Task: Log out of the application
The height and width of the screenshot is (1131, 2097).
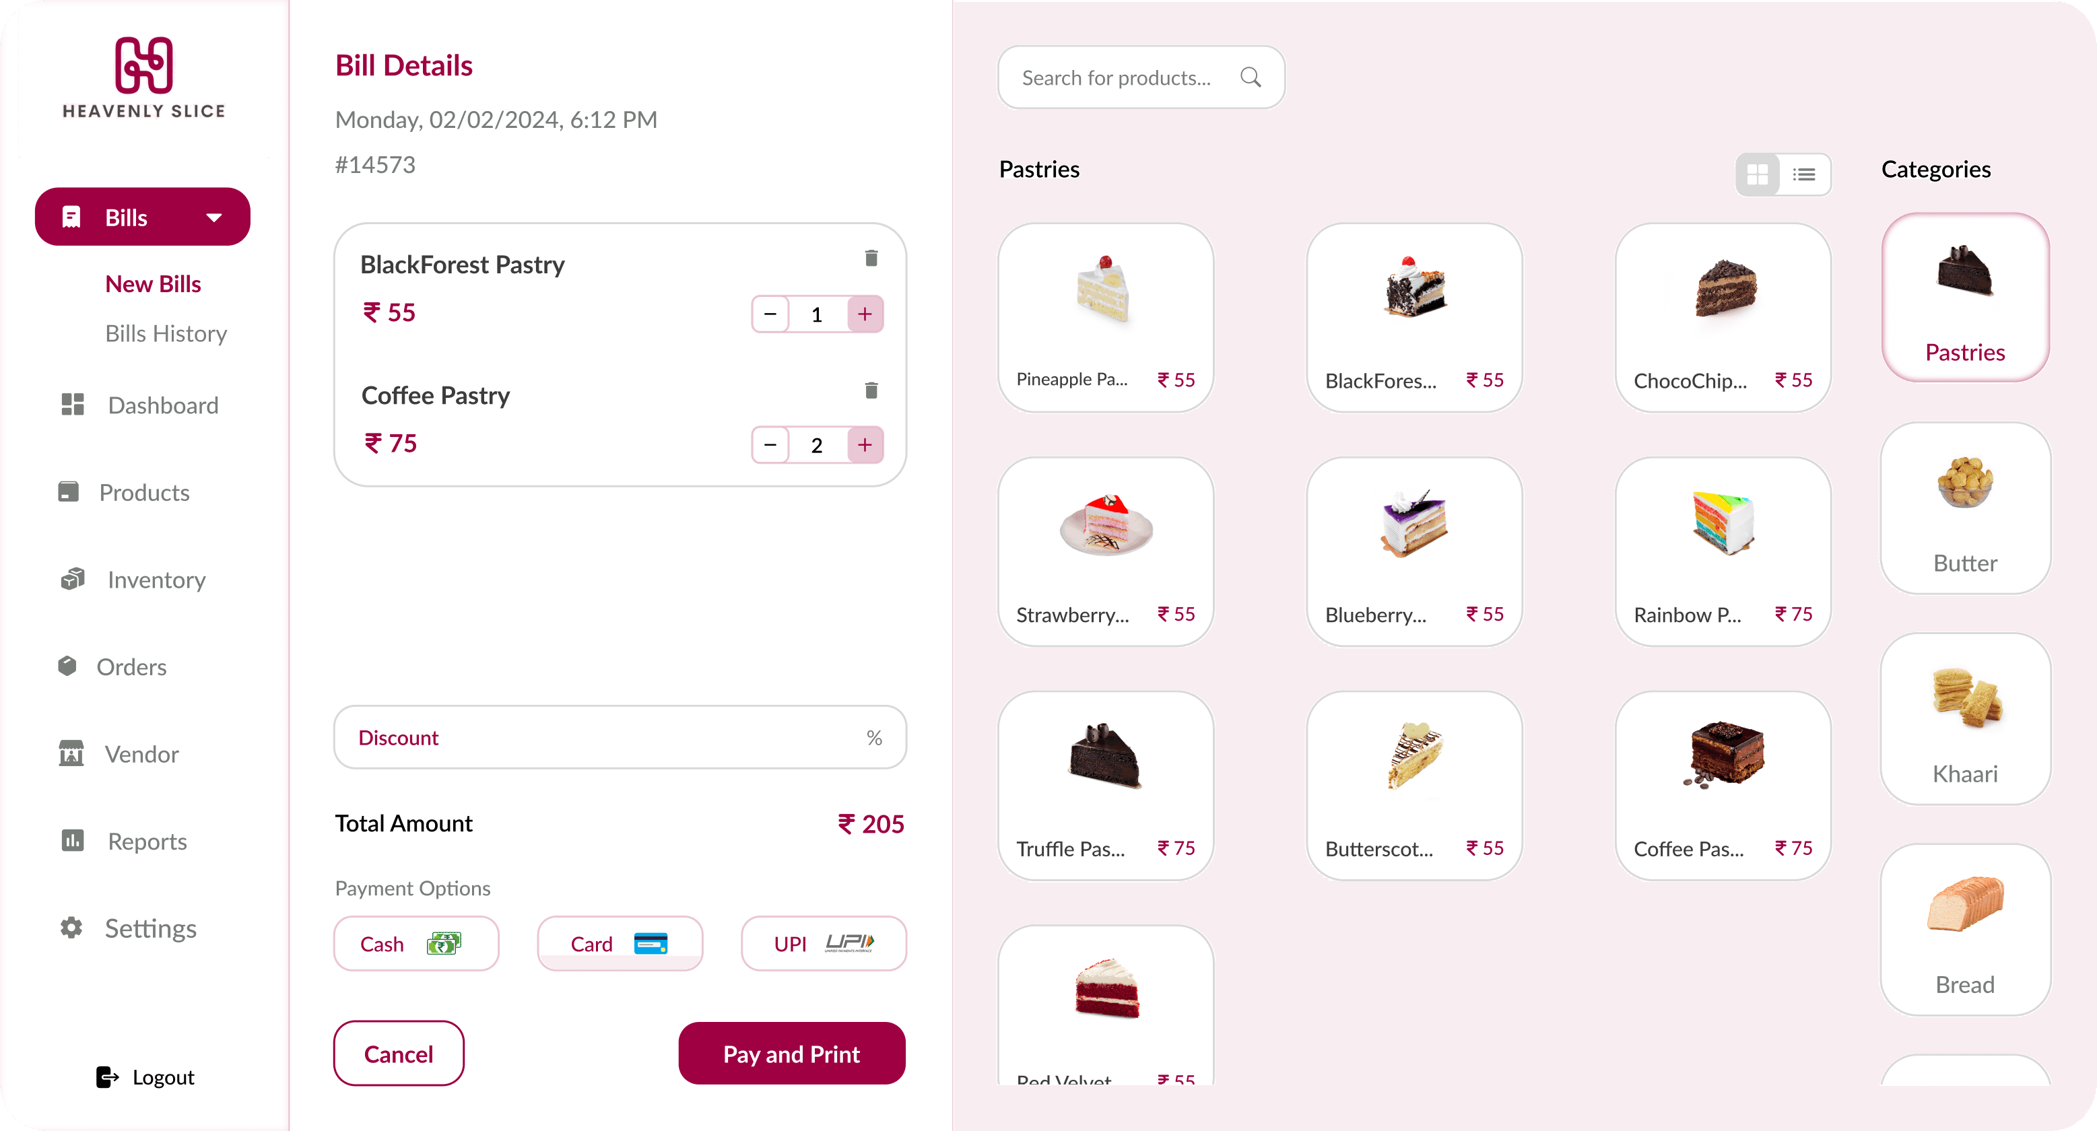Action: 145,1076
